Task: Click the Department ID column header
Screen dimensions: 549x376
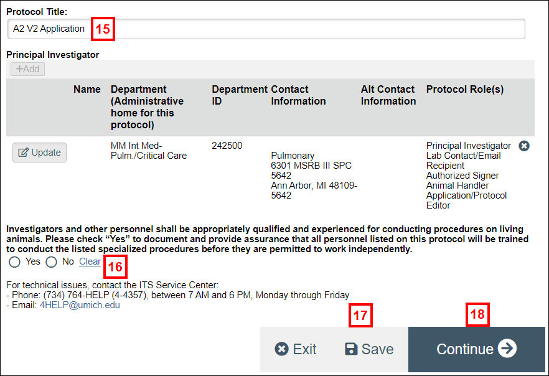Action: 240,95
